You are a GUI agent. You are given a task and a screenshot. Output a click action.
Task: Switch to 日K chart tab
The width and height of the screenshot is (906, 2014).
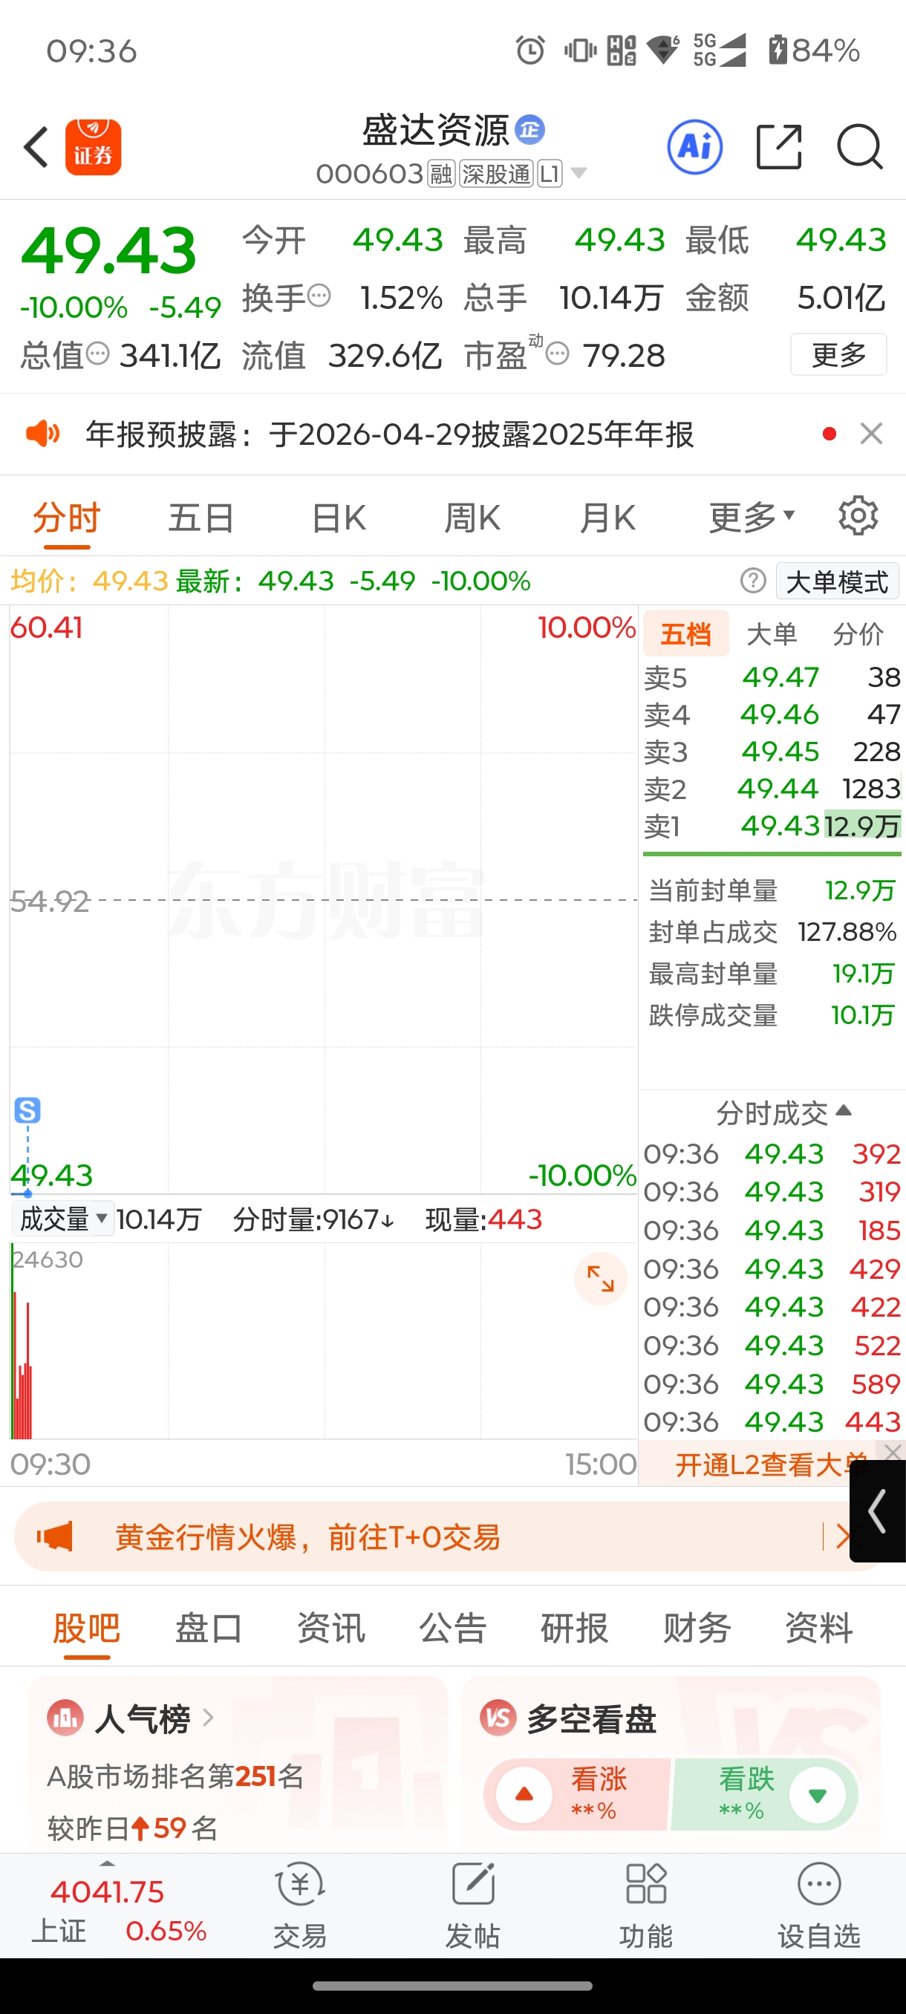[339, 518]
